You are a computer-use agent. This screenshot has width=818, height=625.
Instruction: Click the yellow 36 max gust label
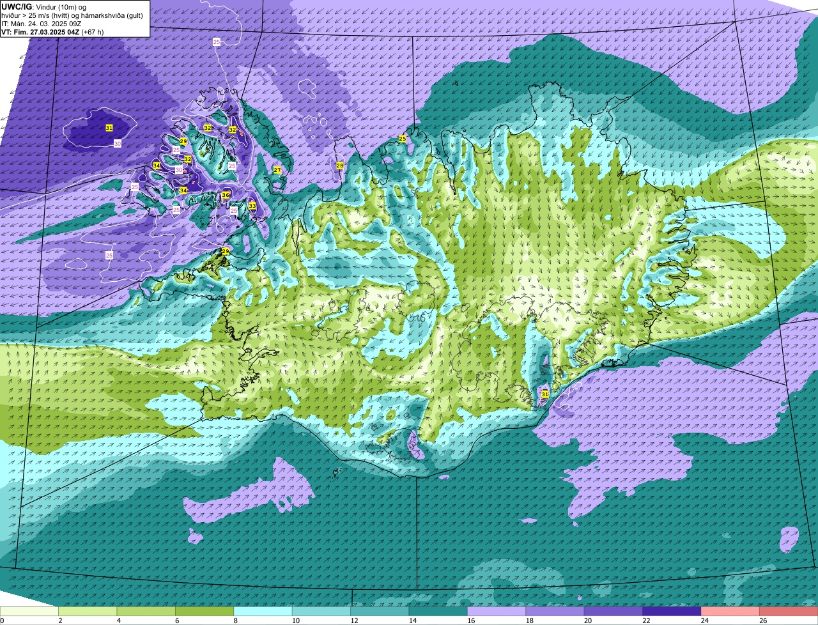pos(226,195)
